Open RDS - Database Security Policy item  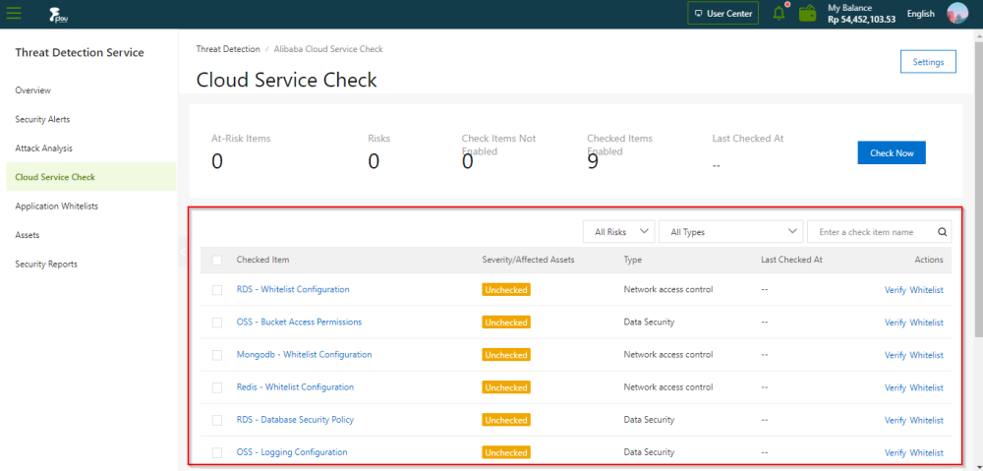pyautogui.click(x=295, y=420)
